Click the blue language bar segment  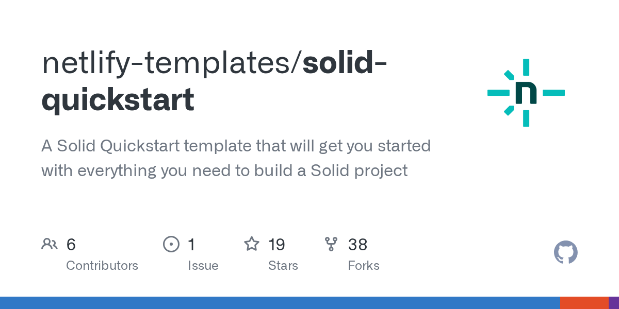(x=280, y=303)
